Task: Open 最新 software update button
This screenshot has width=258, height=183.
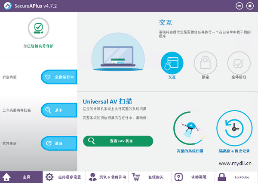Action: point(59,143)
